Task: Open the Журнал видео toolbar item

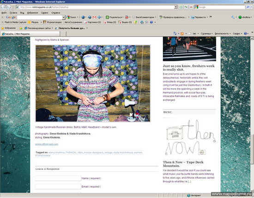Action: coord(53,22)
